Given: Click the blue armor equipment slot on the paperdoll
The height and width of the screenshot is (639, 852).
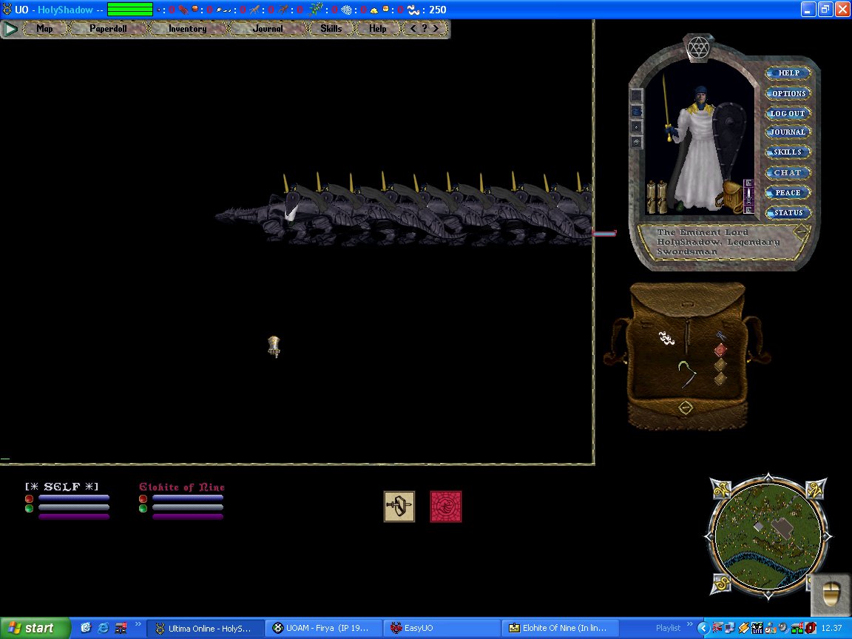Looking at the screenshot, I should (636, 112).
